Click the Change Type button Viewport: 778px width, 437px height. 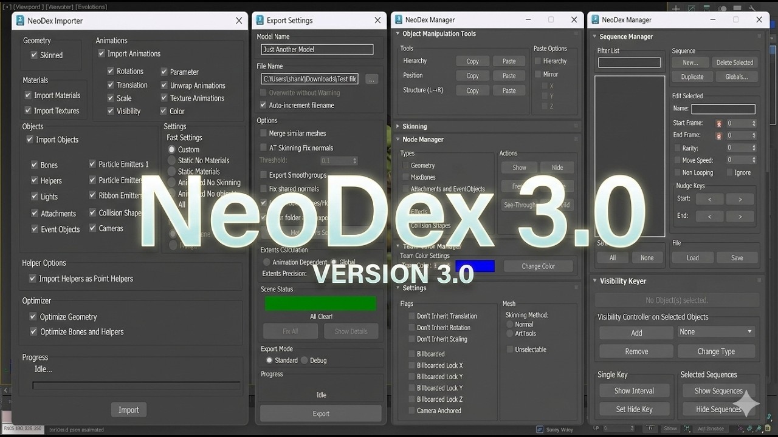[x=716, y=351]
